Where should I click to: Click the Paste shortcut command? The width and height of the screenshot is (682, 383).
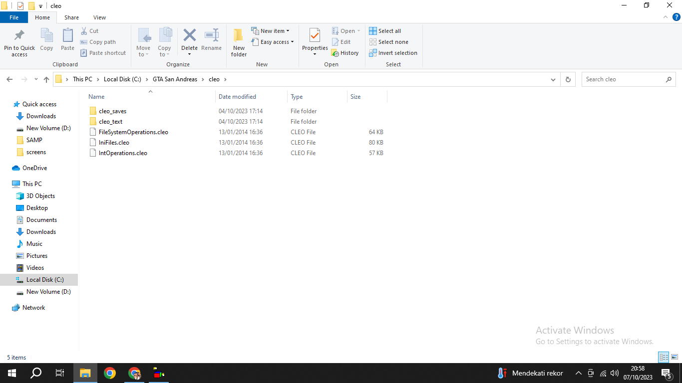pos(103,53)
